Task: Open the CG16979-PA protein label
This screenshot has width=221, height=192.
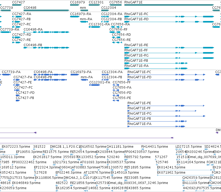Action: coord(81,72)
